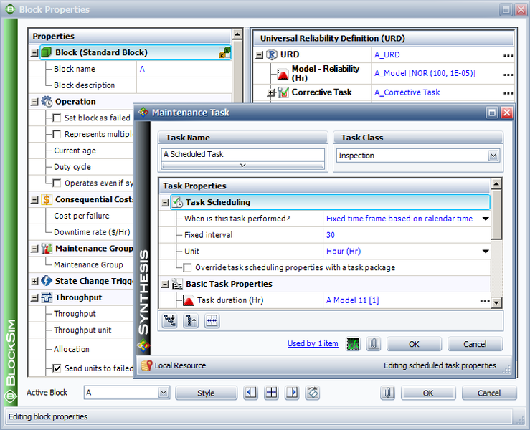The height and width of the screenshot is (430, 530).
Task: Click OK in Block Properties window
Action: click(428, 393)
